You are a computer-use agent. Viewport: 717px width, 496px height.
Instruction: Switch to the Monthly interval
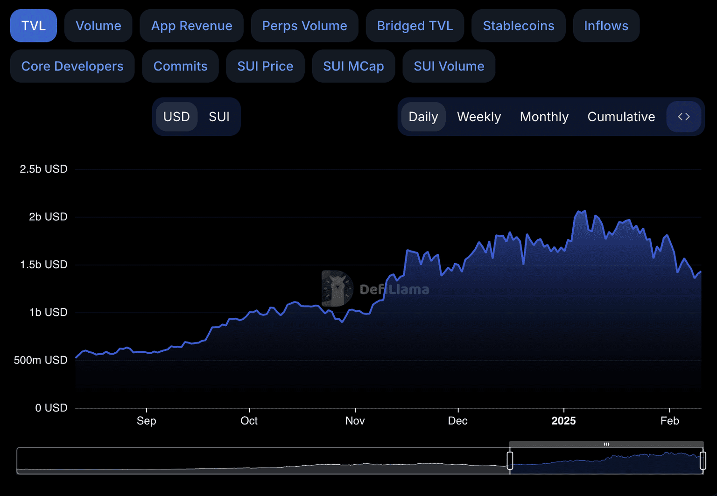[544, 117]
